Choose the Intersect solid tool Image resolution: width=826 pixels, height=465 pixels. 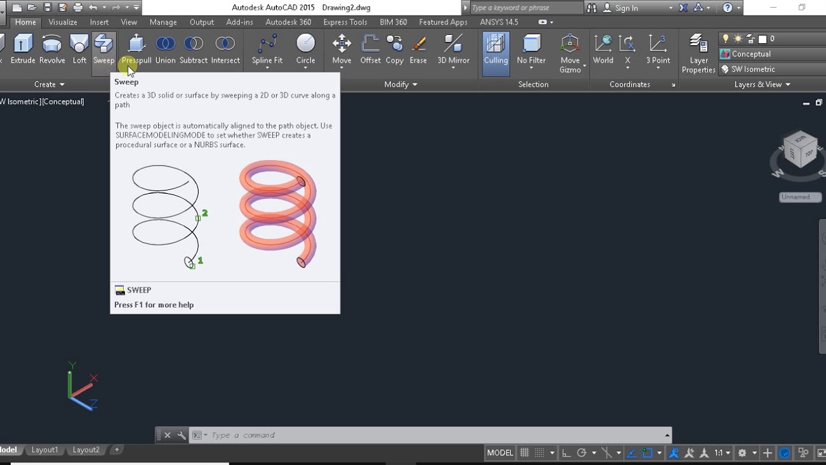click(x=225, y=50)
